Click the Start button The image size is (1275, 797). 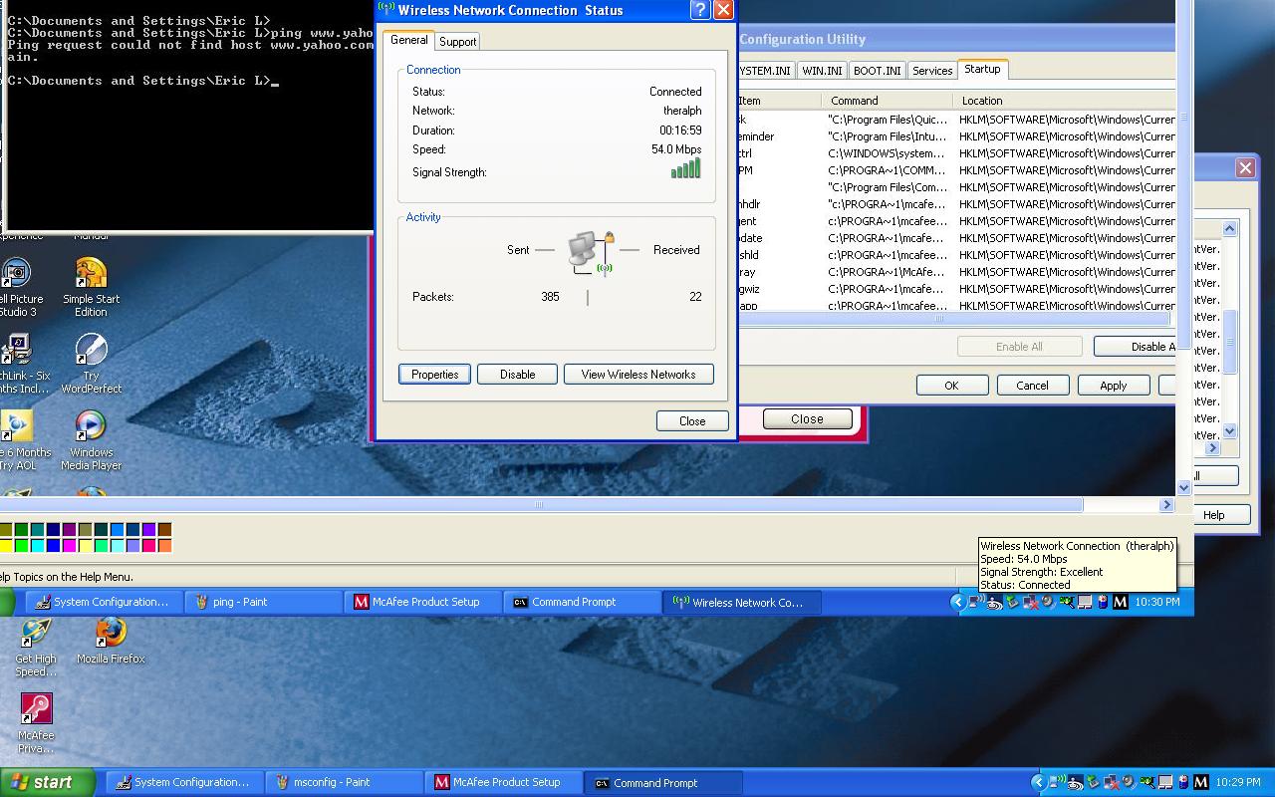pos(47,782)
